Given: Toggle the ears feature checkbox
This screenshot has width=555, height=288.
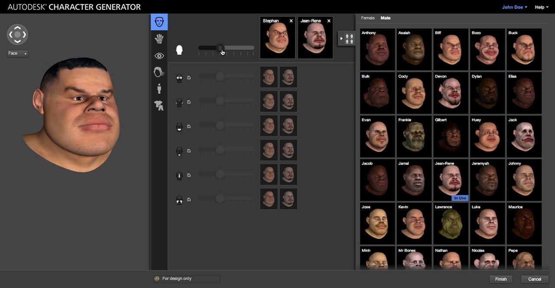Looking at the screenshot, I should click(189, 102).
